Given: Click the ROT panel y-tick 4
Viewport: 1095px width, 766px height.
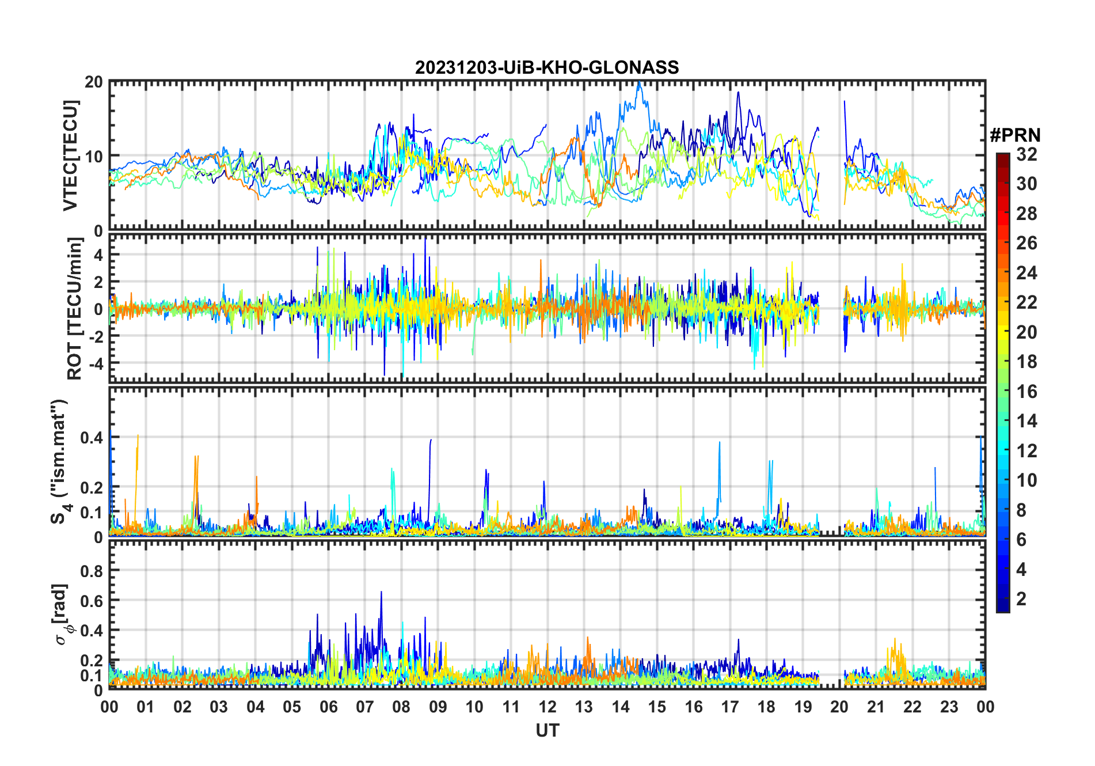Looking at the screenshot, I should [x=98, y=255].
